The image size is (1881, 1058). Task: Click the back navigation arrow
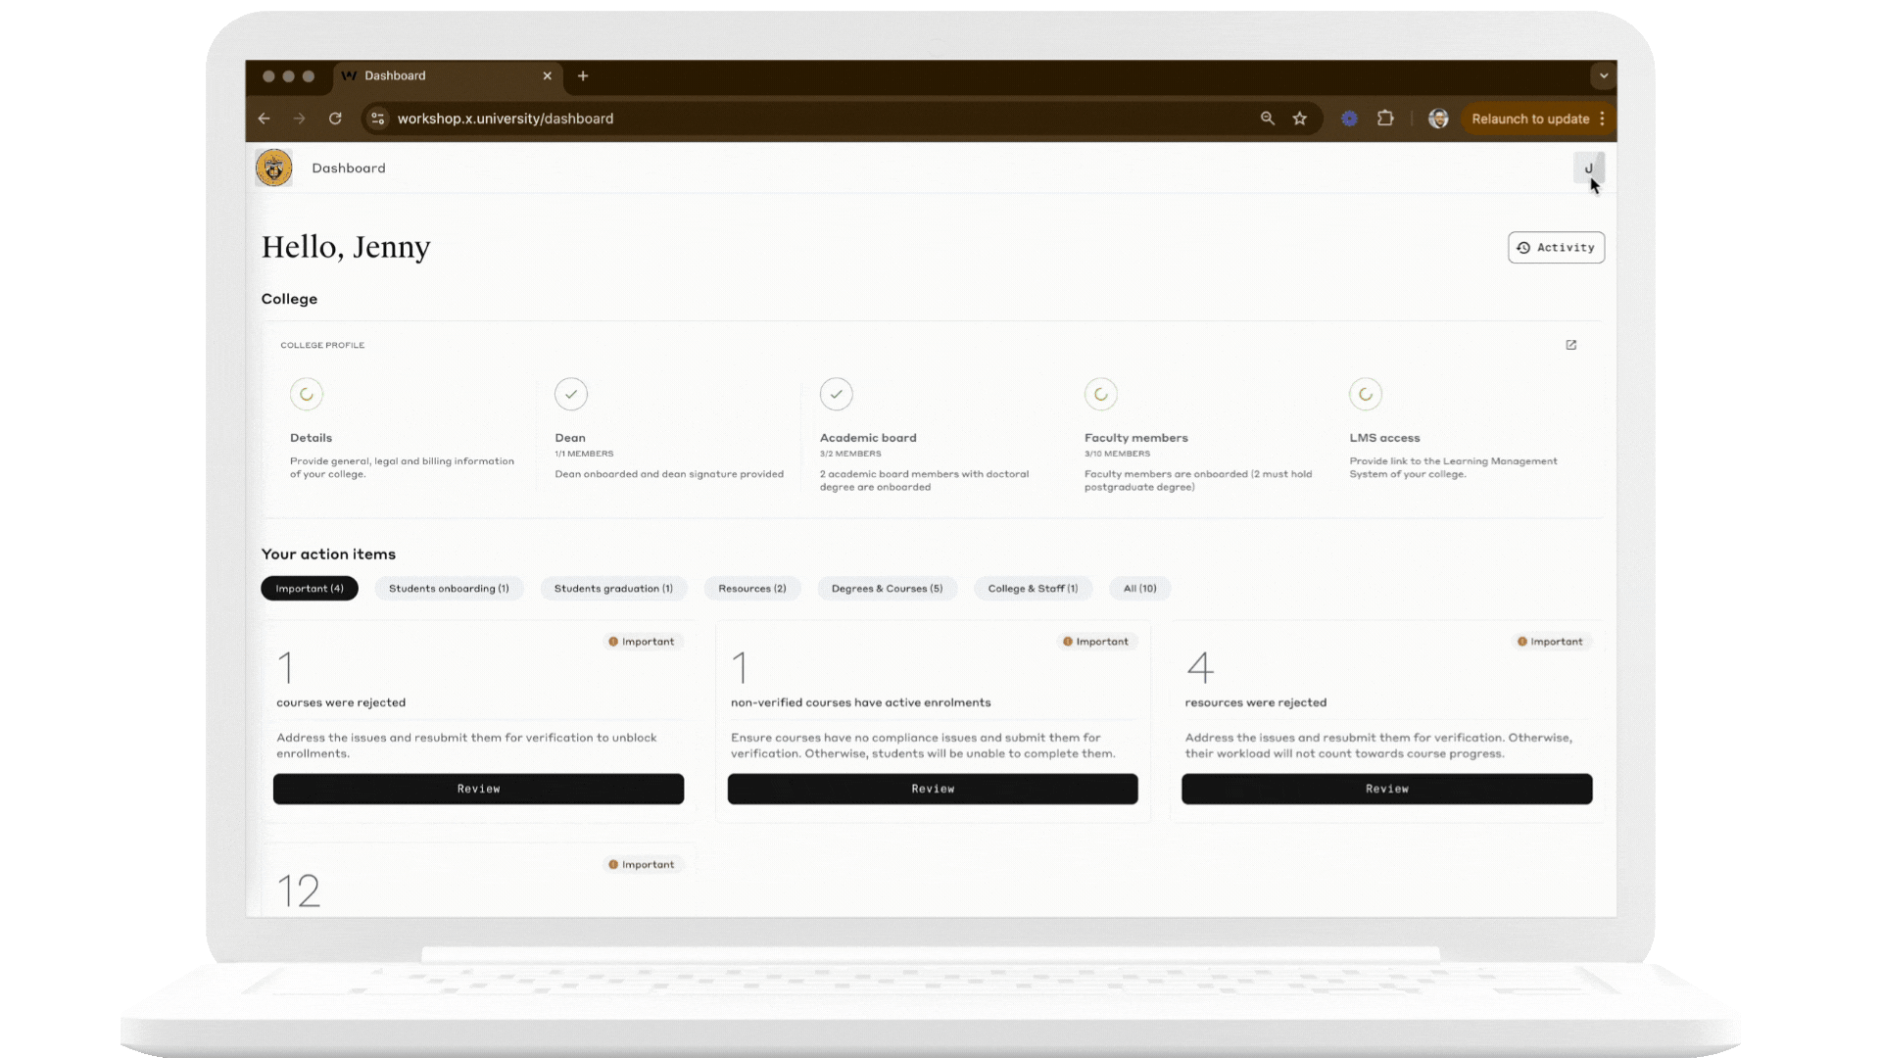point(264,119)
